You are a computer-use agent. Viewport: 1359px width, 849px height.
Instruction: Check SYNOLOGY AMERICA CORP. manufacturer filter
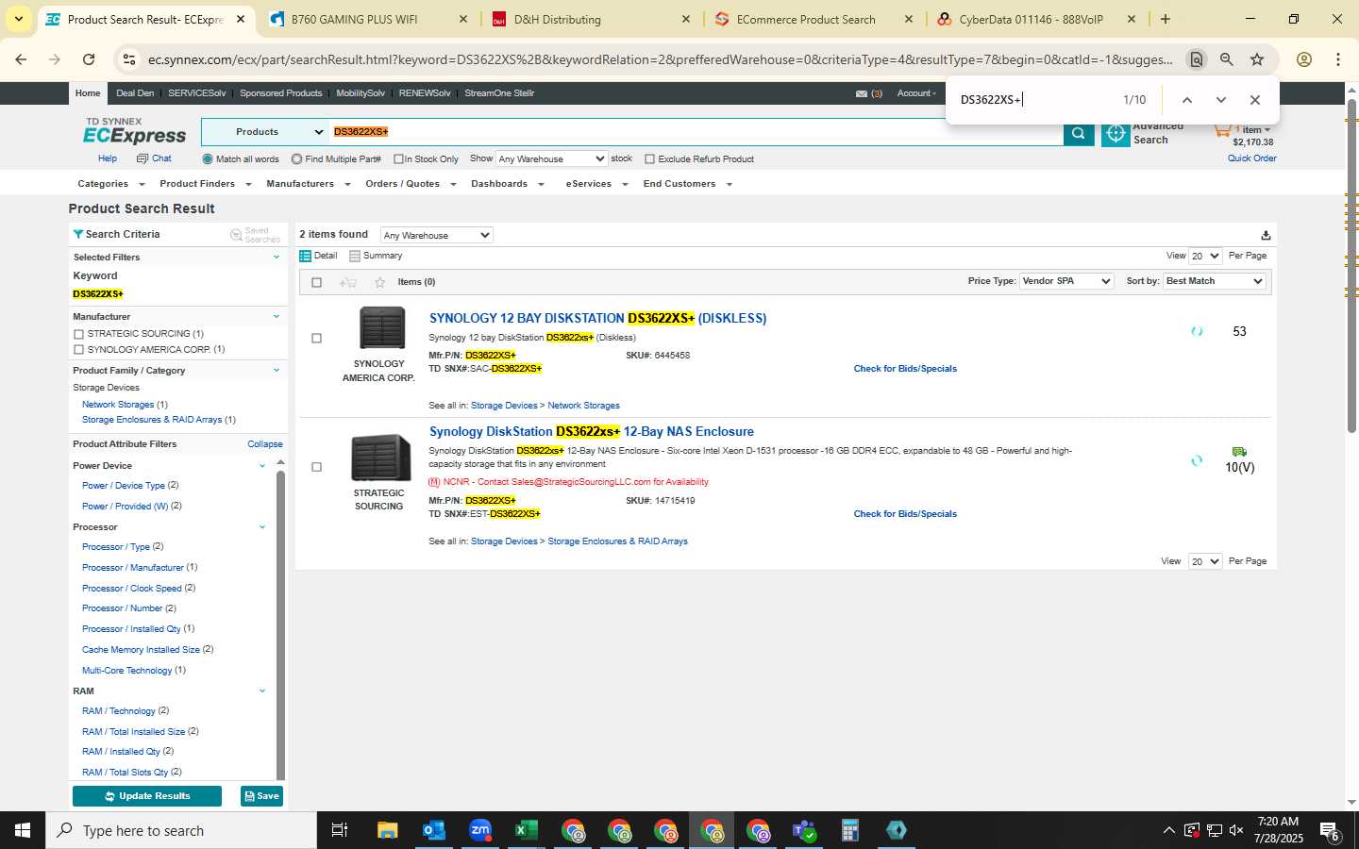pyautogui.click(x=78, y=350)
